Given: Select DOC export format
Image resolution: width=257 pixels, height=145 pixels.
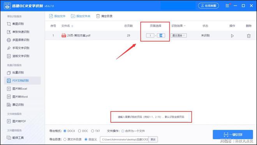Looking at the screenshot, I should [x=79, y=131].
